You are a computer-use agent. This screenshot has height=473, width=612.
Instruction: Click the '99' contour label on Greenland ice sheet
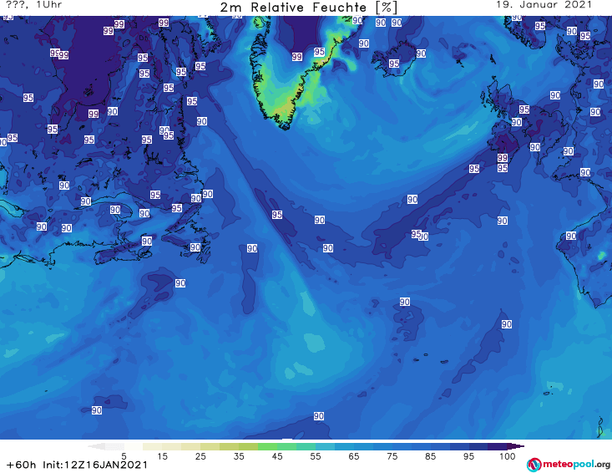(297, 57)
